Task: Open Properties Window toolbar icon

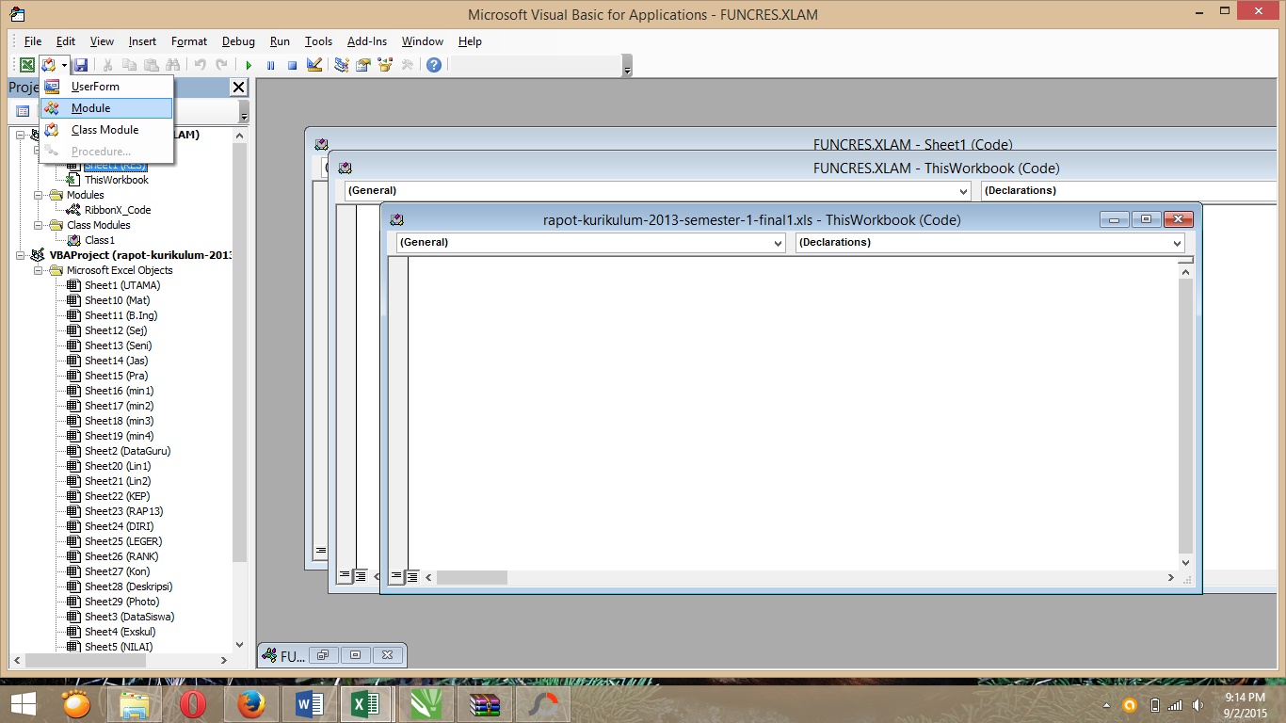Action: [x=363, y=65]
